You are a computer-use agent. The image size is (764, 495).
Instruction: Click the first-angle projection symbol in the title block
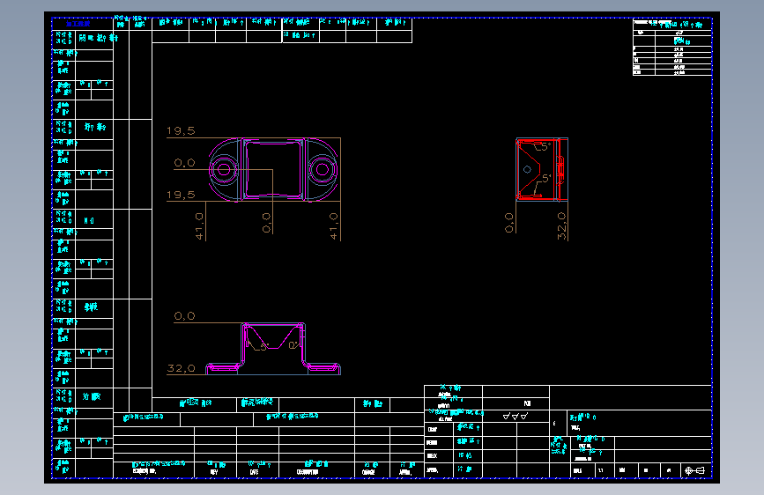694,470
